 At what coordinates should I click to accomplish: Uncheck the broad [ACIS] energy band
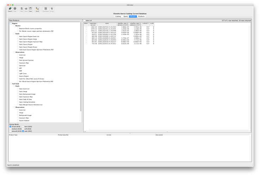[x=11, y=126]
